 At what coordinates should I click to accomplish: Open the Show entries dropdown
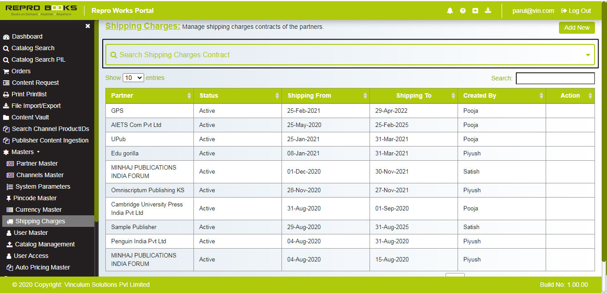[133, 77]
